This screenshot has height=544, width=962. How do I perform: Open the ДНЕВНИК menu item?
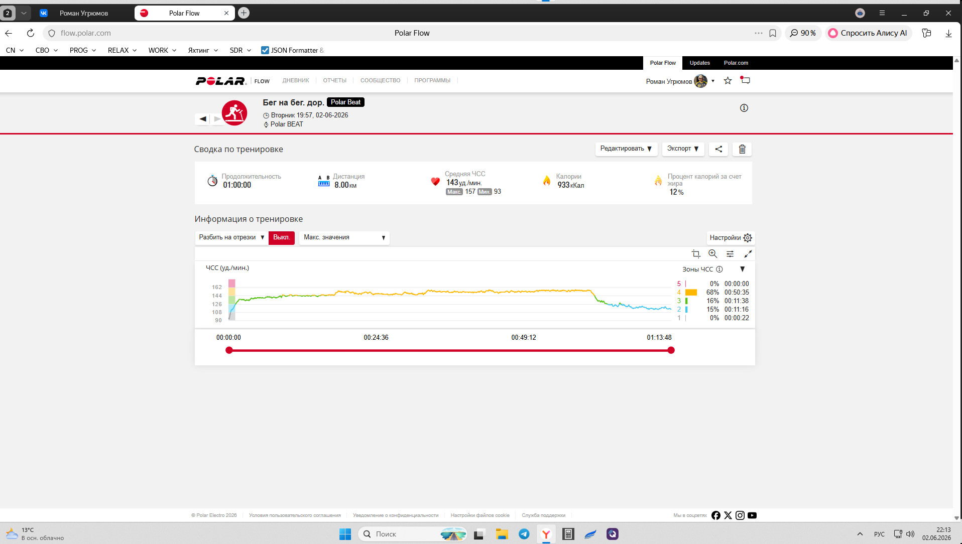point(296,80)
